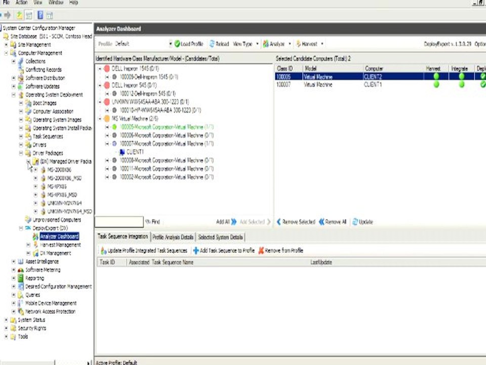
Task: Open the View Type dropdown
Action: pyautogui.click(x=246, y=44)
